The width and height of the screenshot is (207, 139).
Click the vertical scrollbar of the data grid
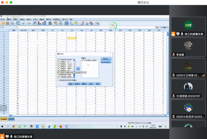[168, 73]
